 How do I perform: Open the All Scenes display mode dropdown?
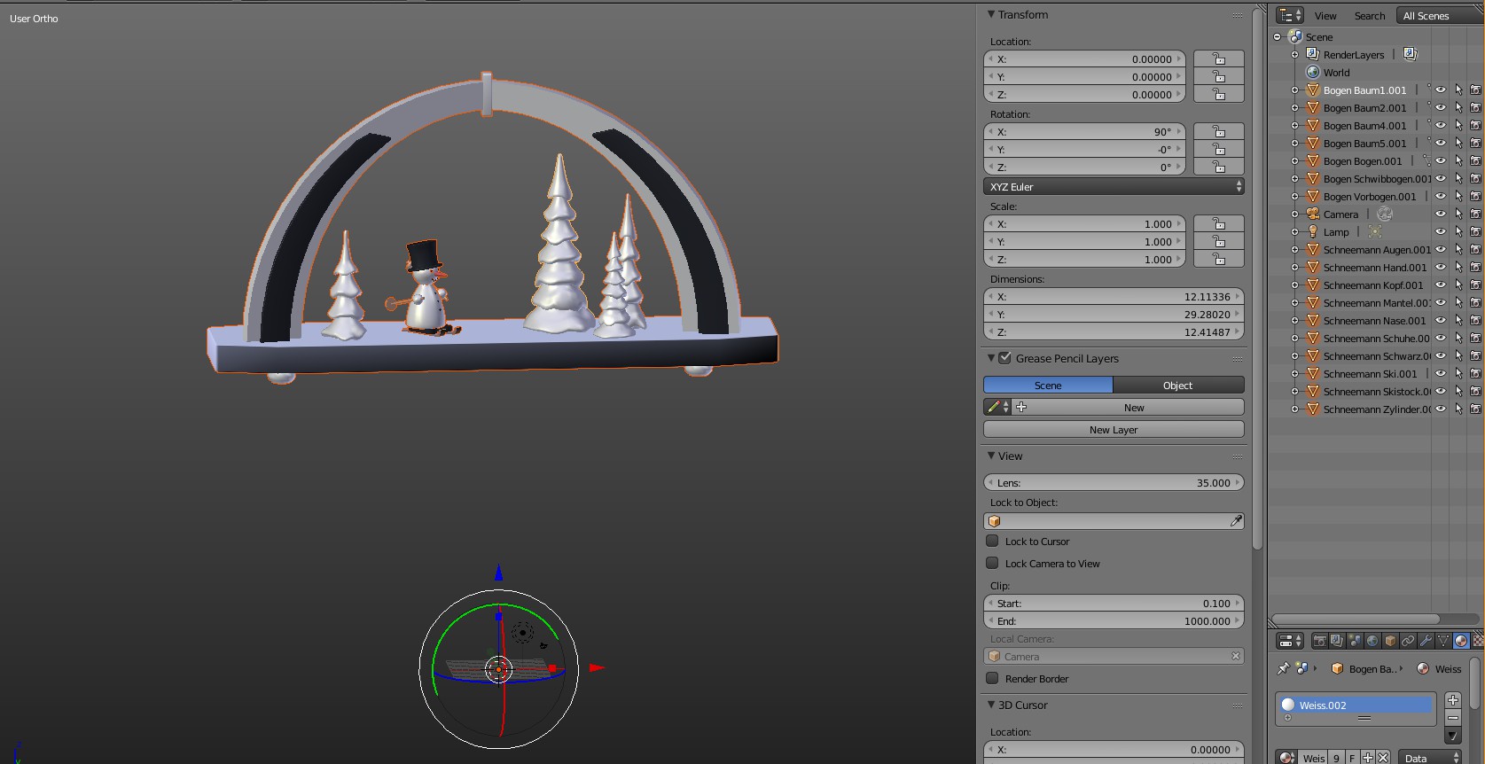(x=1440, y=16)
